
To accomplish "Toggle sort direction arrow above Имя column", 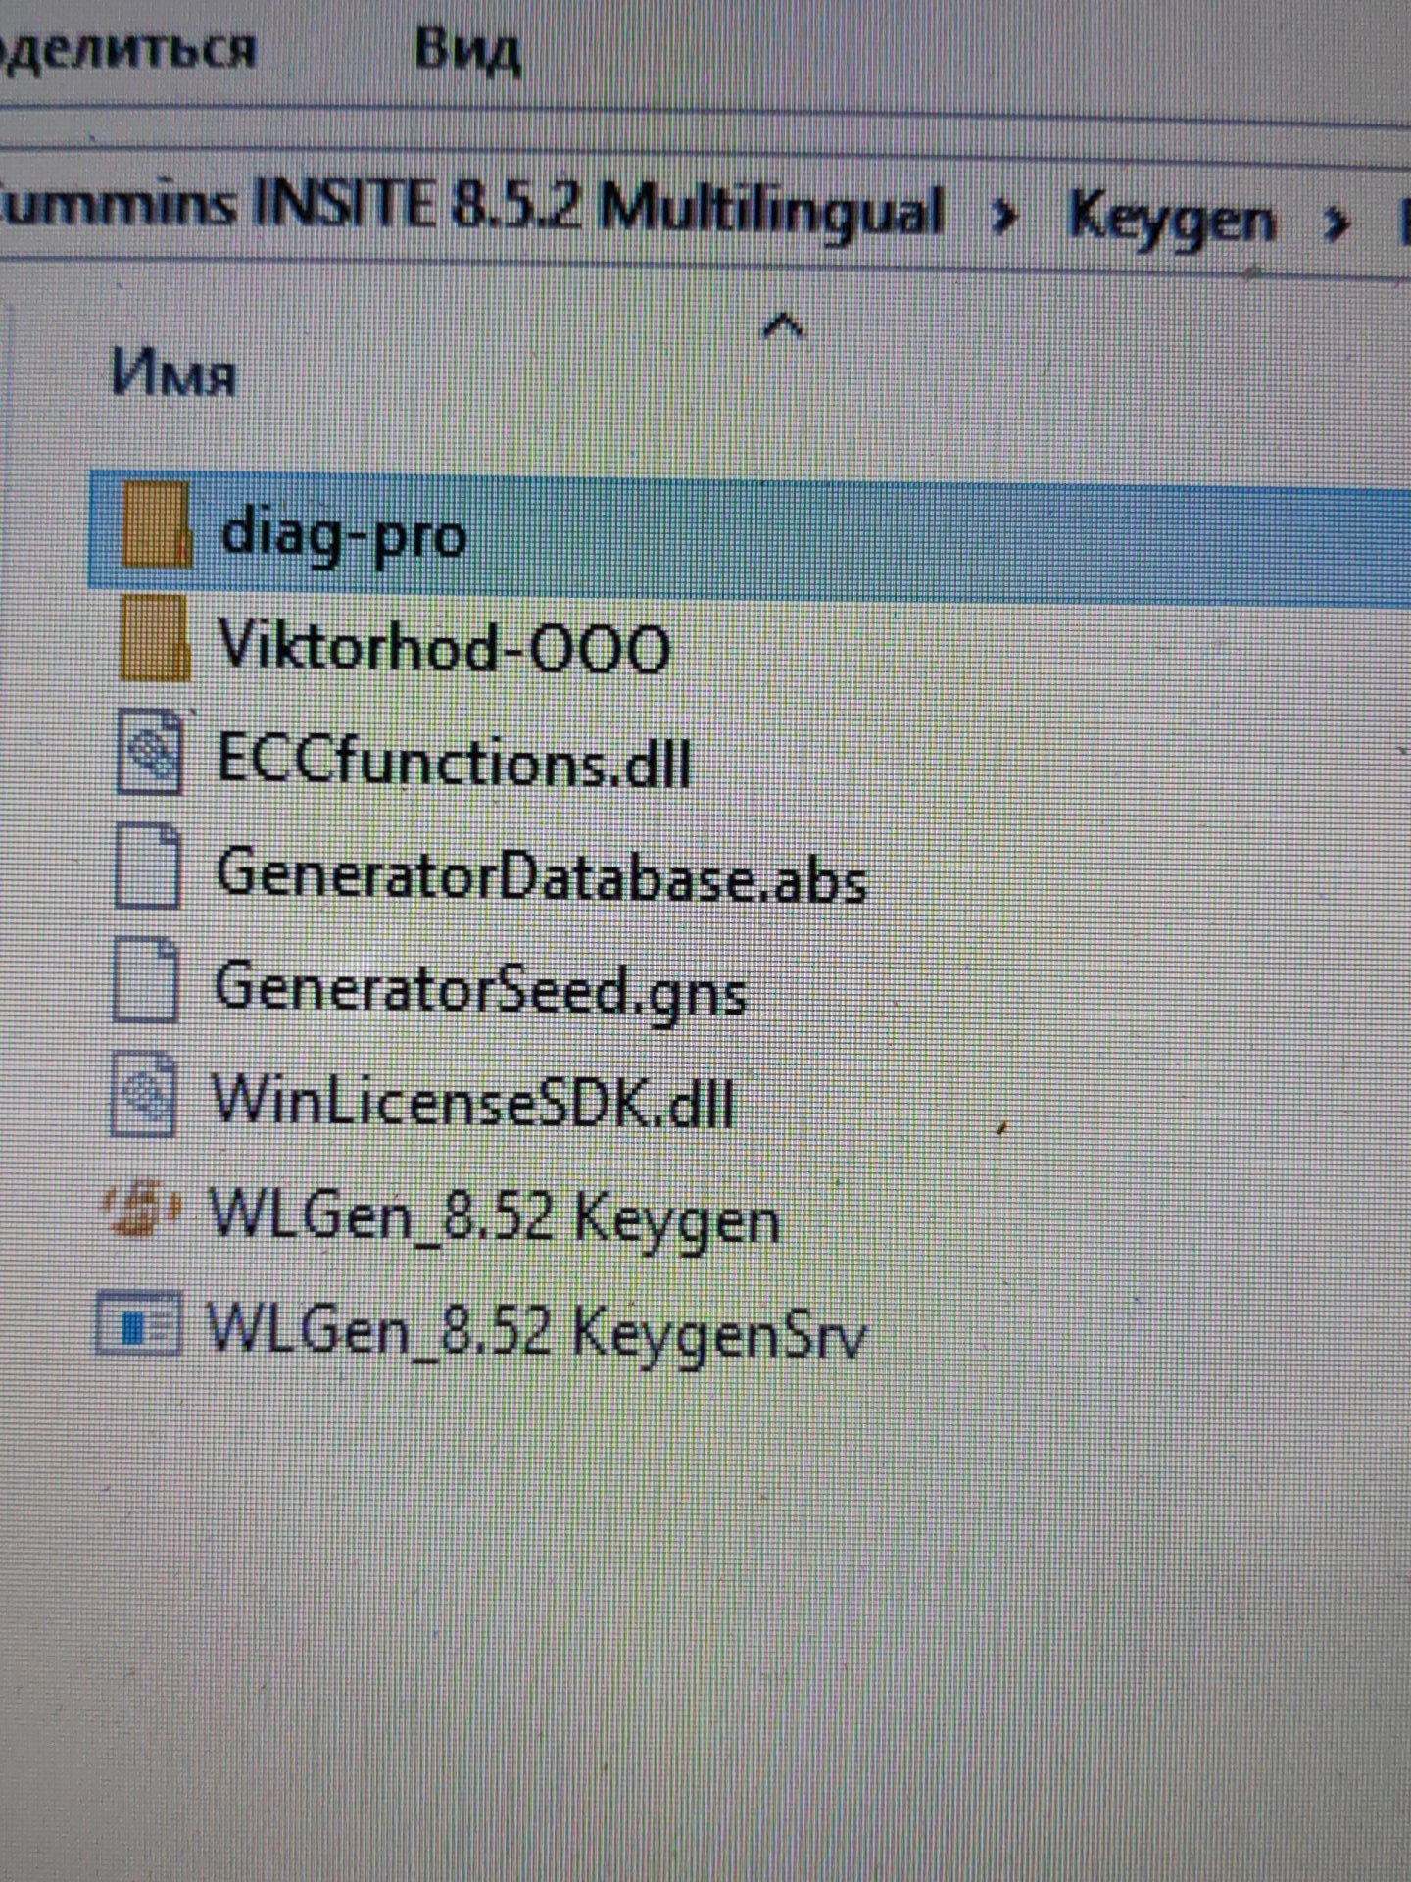I will (x=784, y=325).
